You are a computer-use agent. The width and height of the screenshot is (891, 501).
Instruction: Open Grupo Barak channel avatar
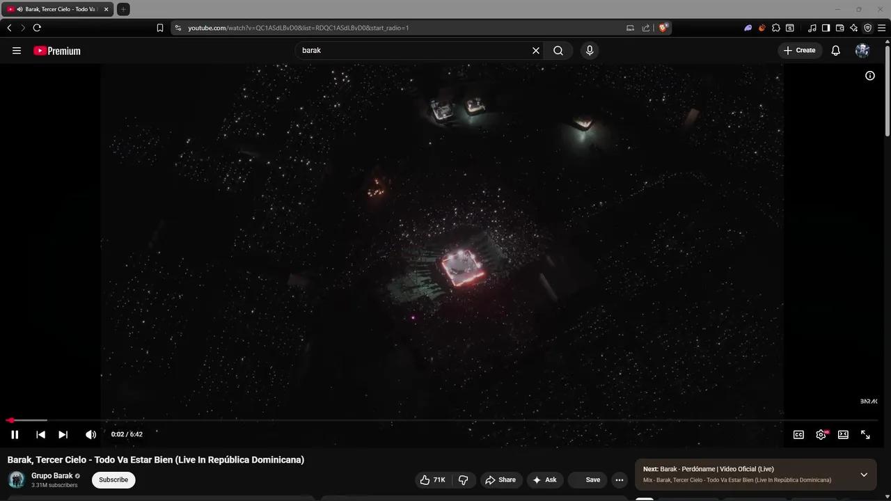(x=17, y=480)
